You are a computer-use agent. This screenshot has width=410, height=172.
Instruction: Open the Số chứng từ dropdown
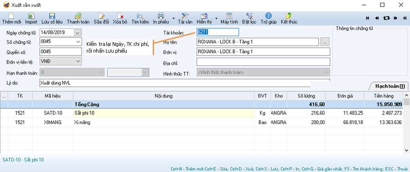click(x=78, y=41)
